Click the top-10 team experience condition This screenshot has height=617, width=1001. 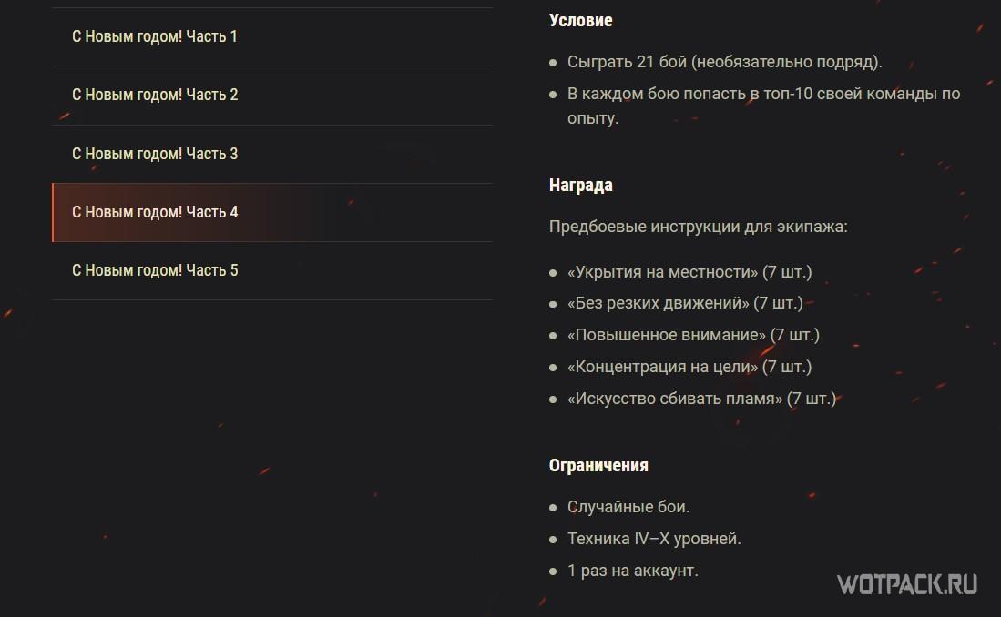pos(763,94)
